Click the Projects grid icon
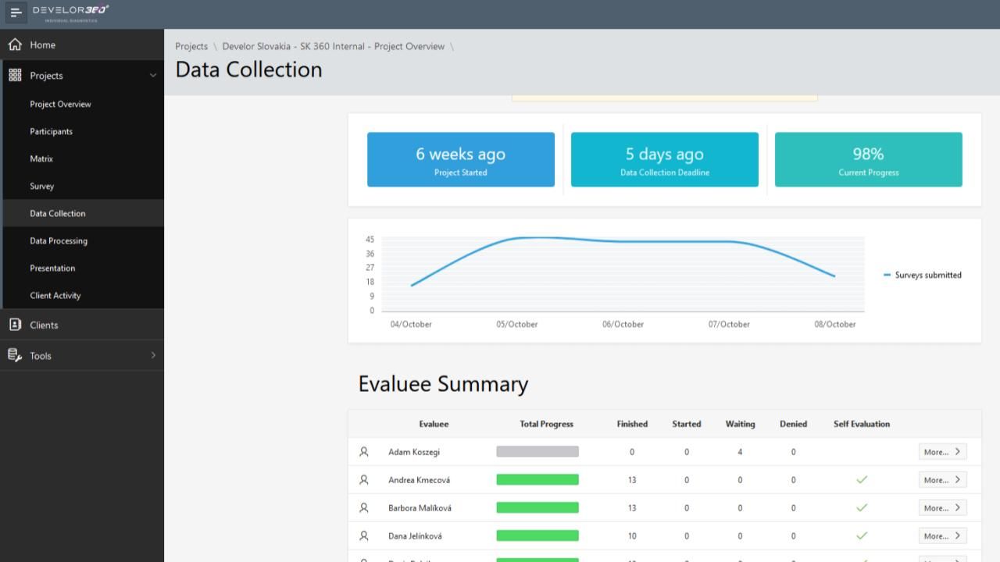The image size is (1000, 562). (x=15, y=76)
